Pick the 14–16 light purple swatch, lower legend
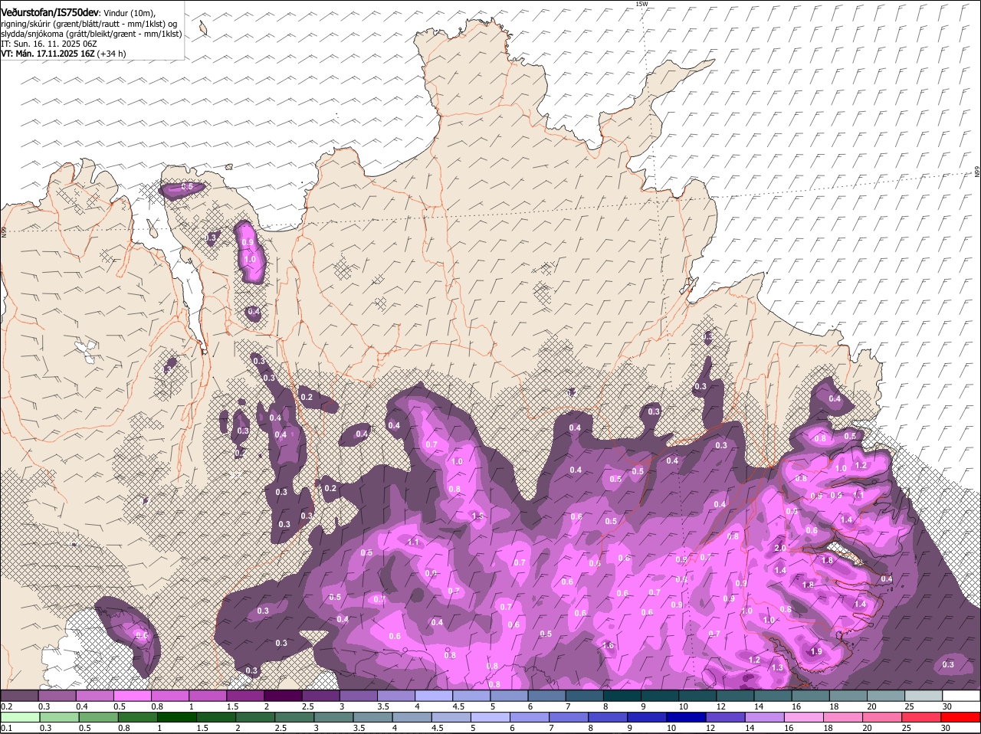Image resolution: width=981 pixels, height=734 pixels. click(765, 717)
